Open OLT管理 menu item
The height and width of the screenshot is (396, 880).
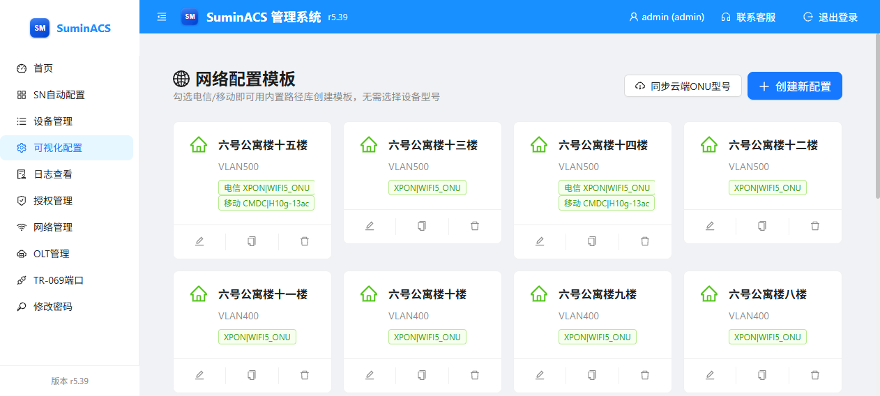click(x=66, y=254)
